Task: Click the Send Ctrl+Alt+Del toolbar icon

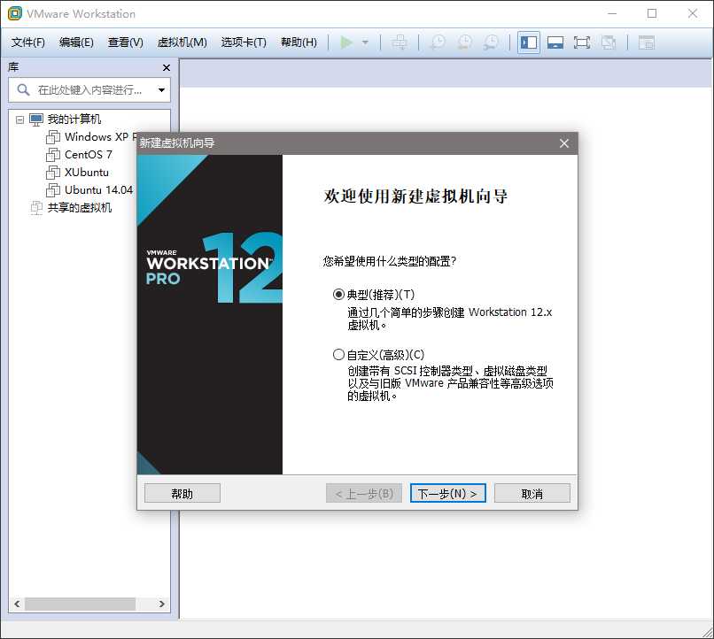Action: [x=400, y=42]
